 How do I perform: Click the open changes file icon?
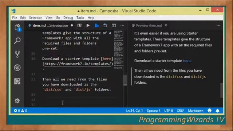105,25
